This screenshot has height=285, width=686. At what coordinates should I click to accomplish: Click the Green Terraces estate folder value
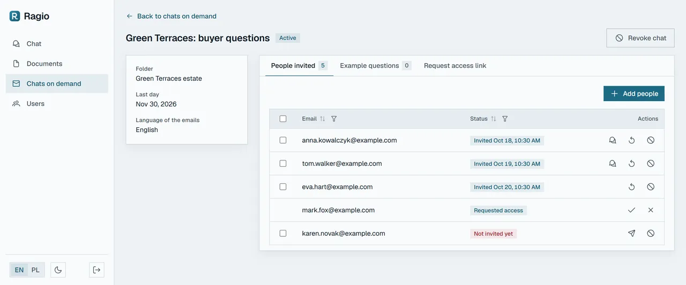click(169, 79)
